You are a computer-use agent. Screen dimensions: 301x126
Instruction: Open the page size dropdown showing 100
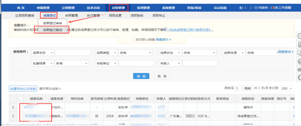pyautogui.click(x=287, y=88)
